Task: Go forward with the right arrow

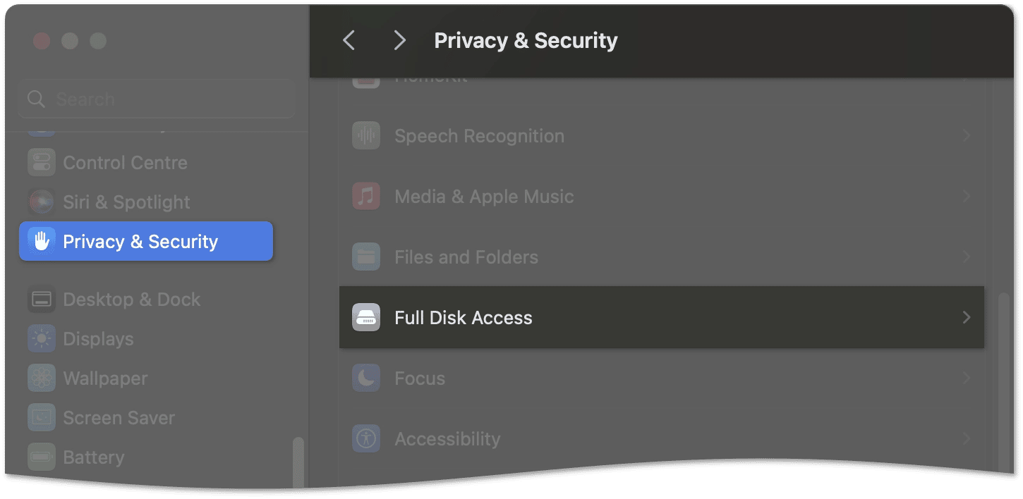Action: click(399, 40)
